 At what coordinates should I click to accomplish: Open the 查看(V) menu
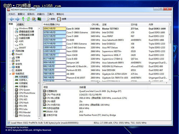coord(21,14)
